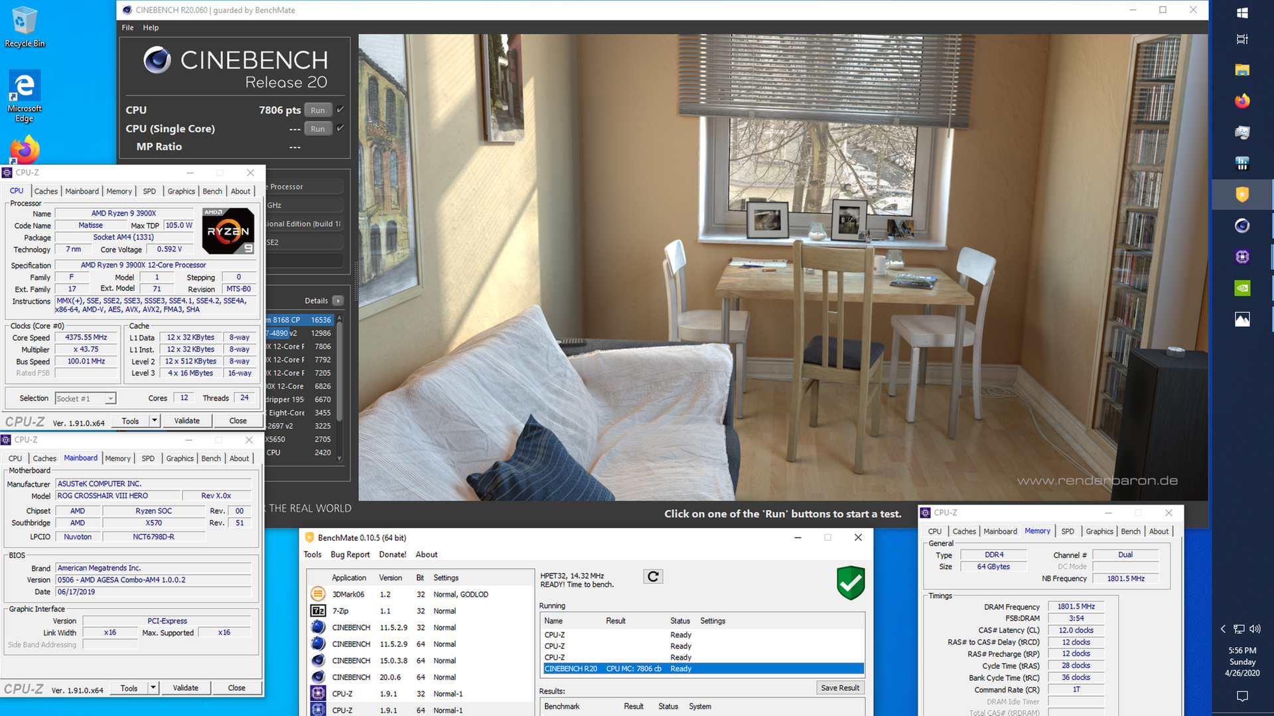Click Save Result in BenchMate
This screenshot has height=716, width=1274.
pyautogui.click(x=840, y=687)
